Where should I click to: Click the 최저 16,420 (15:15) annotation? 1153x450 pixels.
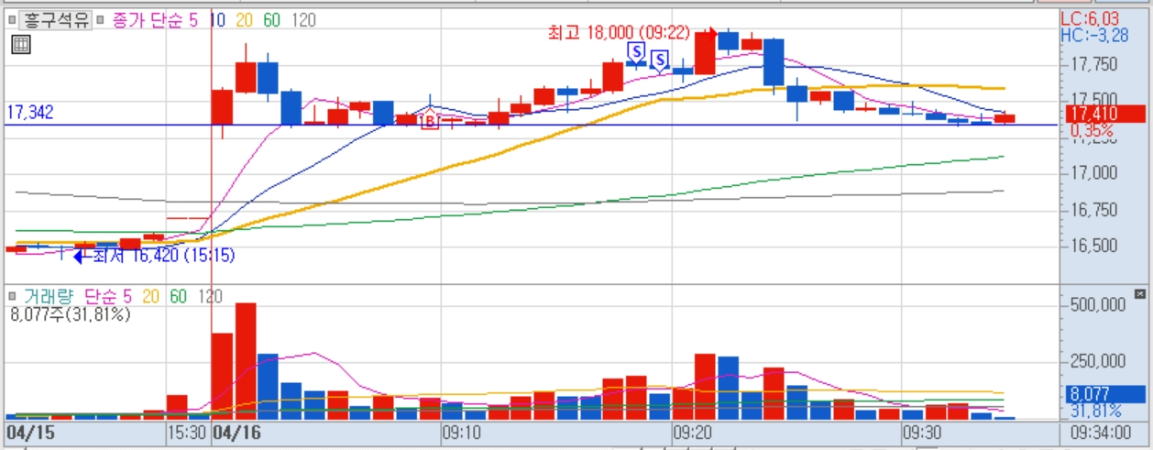coord(164,257)
